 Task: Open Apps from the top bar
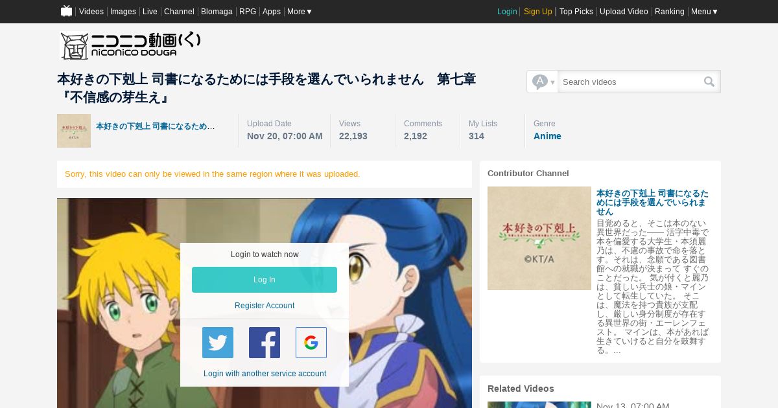point(272,12)
